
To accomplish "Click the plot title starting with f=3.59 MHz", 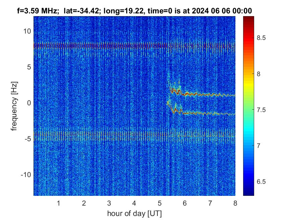I will pyautogui.click(x=134, y=11).
